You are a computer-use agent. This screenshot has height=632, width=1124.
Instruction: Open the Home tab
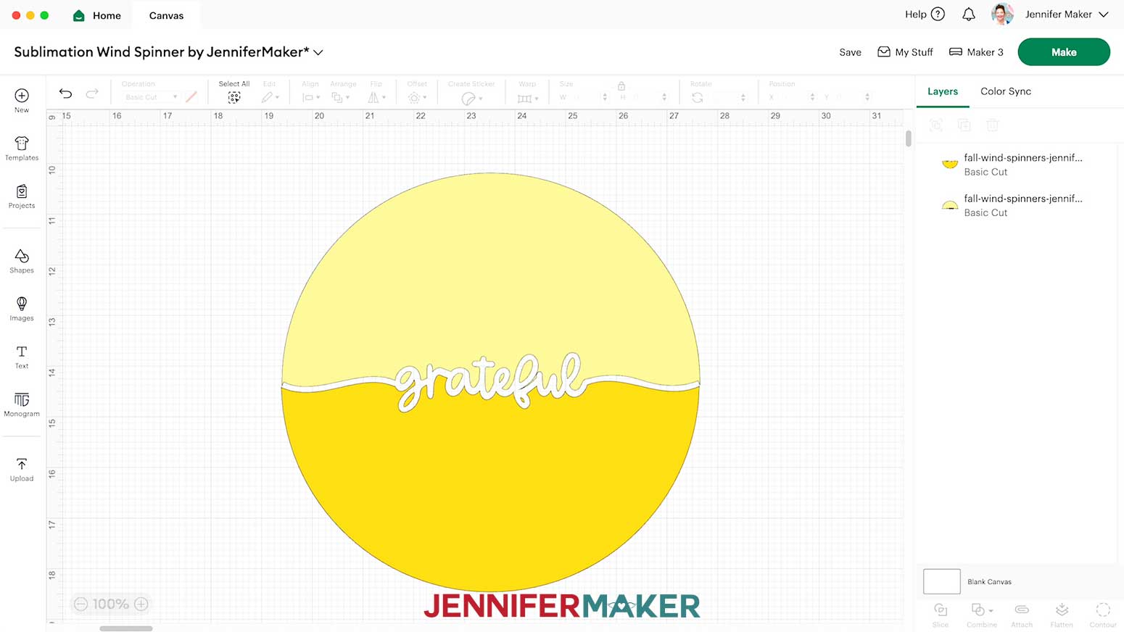[97, 15]
